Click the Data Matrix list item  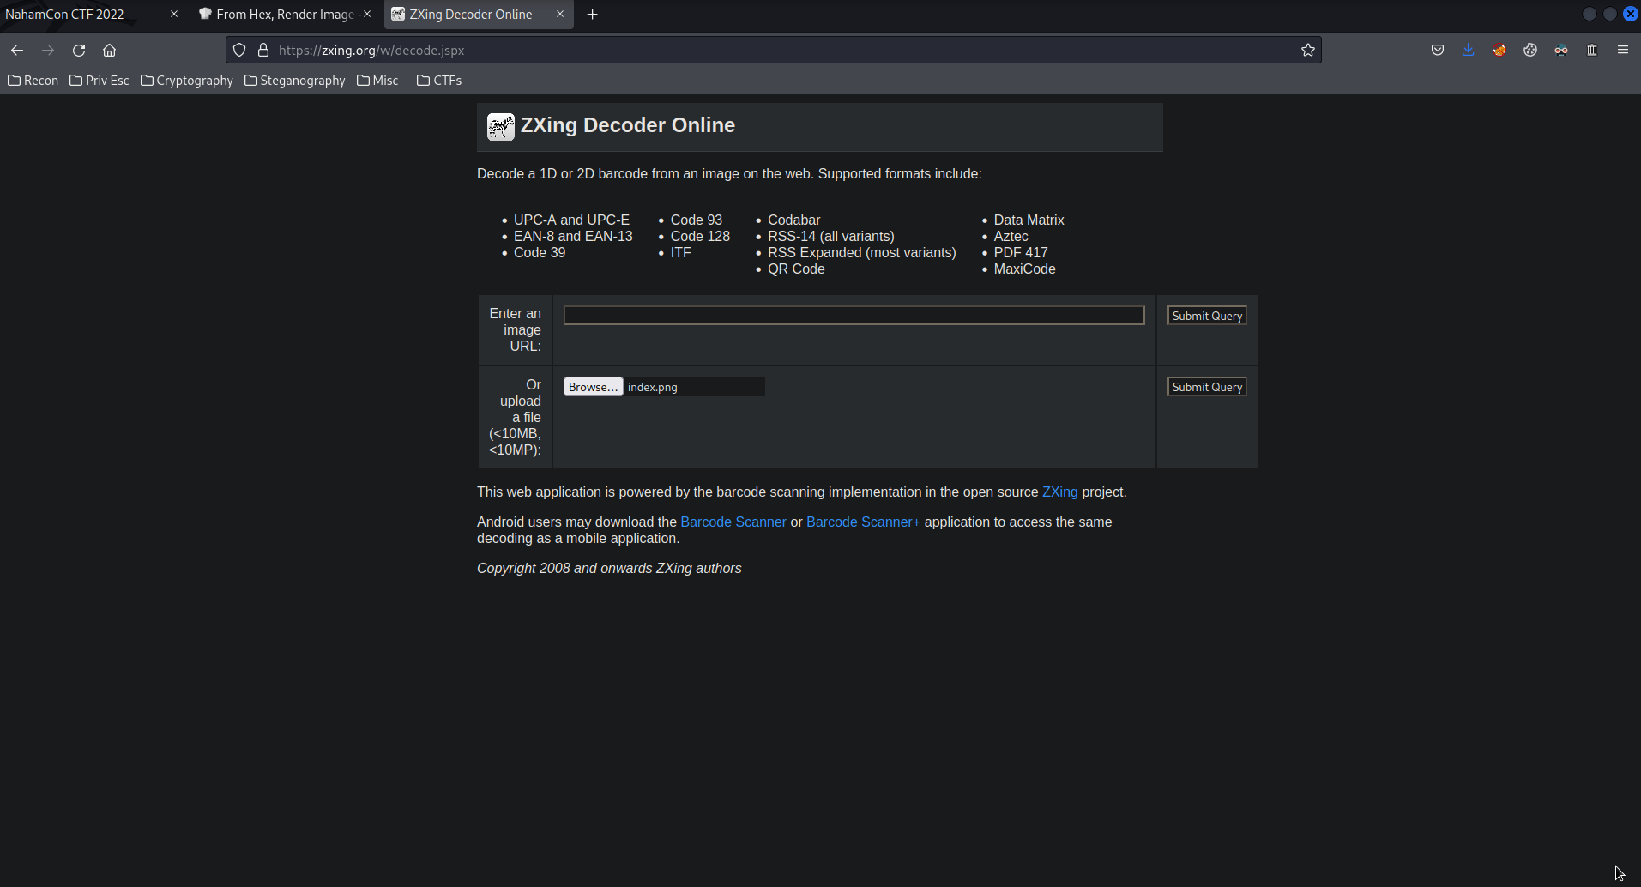(x=1029, y=220)
